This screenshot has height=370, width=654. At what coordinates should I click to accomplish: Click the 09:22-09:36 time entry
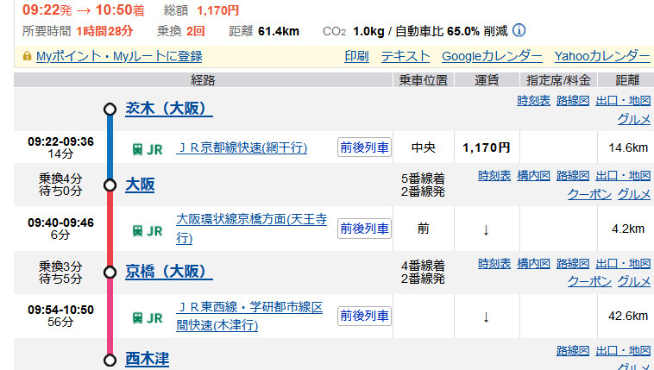coord(60,141)
